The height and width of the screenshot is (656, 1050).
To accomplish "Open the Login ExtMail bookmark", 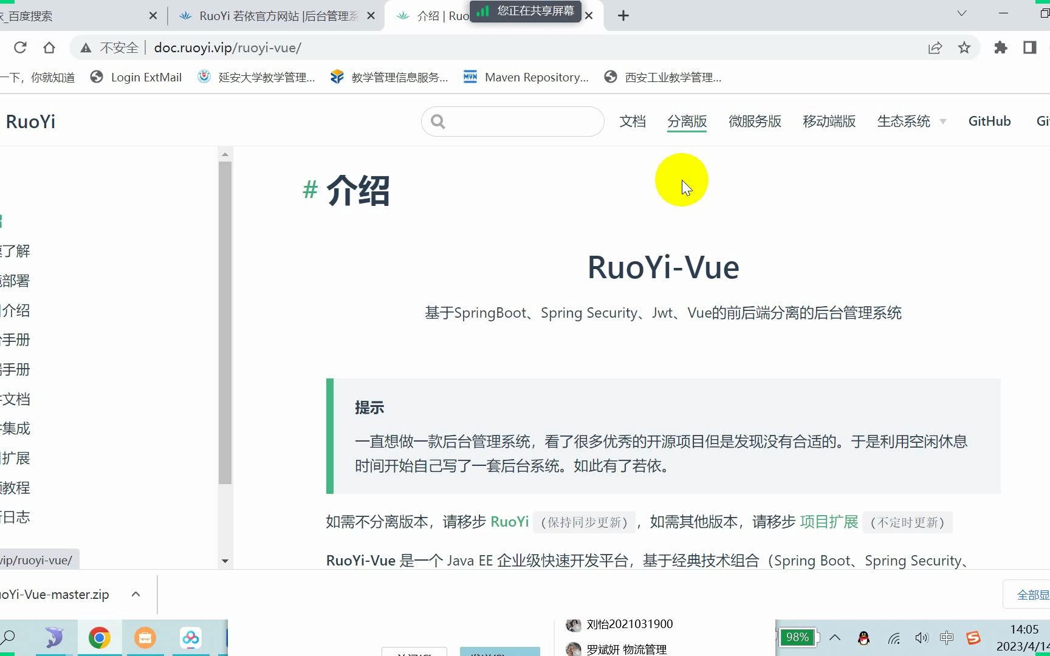I will pyautogui.click(x=136, y=77).
